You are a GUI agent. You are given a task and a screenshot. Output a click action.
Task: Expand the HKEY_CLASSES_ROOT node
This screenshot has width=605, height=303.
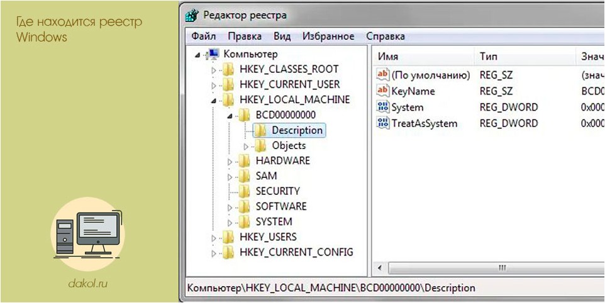click(x=214, y=70)
